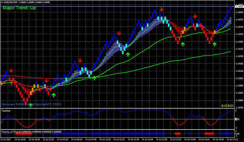Click the '14 Jul 06:20' time axis label
This screenshot has width=244, height=142.
click(77, 140)
